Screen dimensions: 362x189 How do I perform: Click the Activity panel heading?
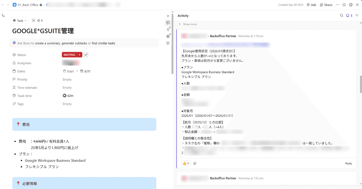point(183,16)
